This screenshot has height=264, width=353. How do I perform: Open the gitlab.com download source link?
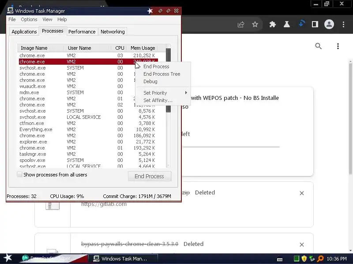104,204
